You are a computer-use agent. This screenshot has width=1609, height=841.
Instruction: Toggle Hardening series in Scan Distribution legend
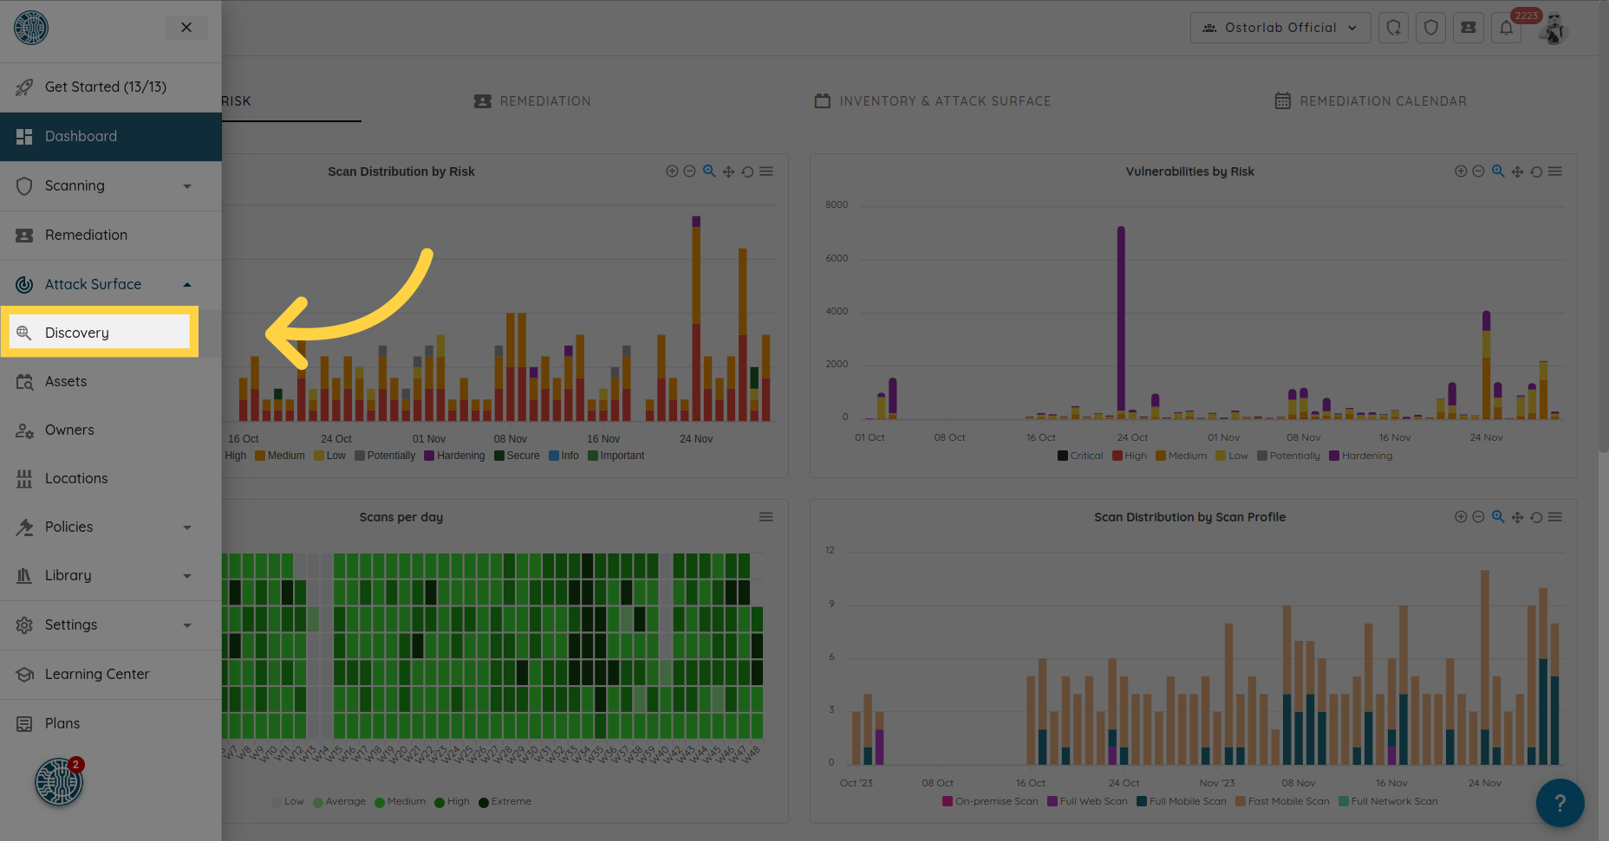454,456
